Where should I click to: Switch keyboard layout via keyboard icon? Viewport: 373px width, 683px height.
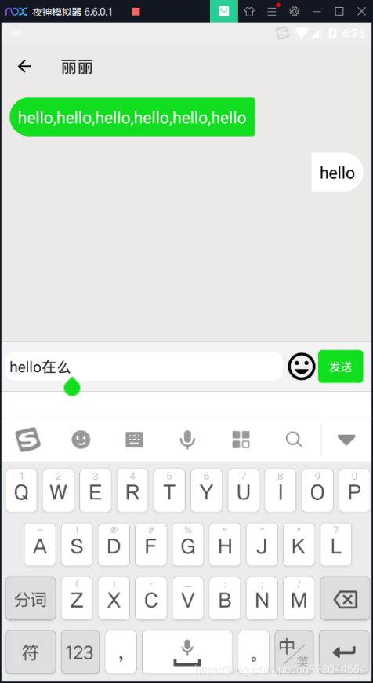(x=134, y=440)
